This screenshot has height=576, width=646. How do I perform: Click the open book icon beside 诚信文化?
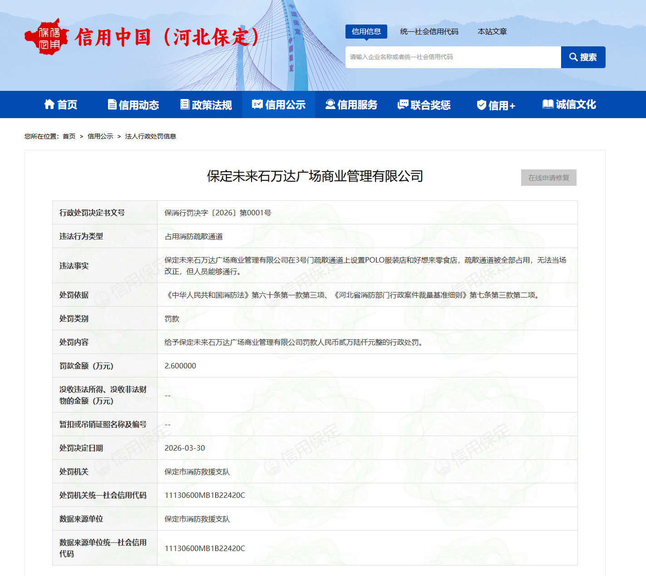click(x=548, y=104)
